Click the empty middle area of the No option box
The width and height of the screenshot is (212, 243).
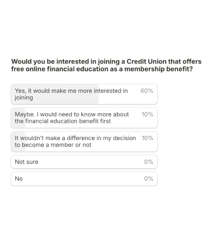tap(83, 178)
